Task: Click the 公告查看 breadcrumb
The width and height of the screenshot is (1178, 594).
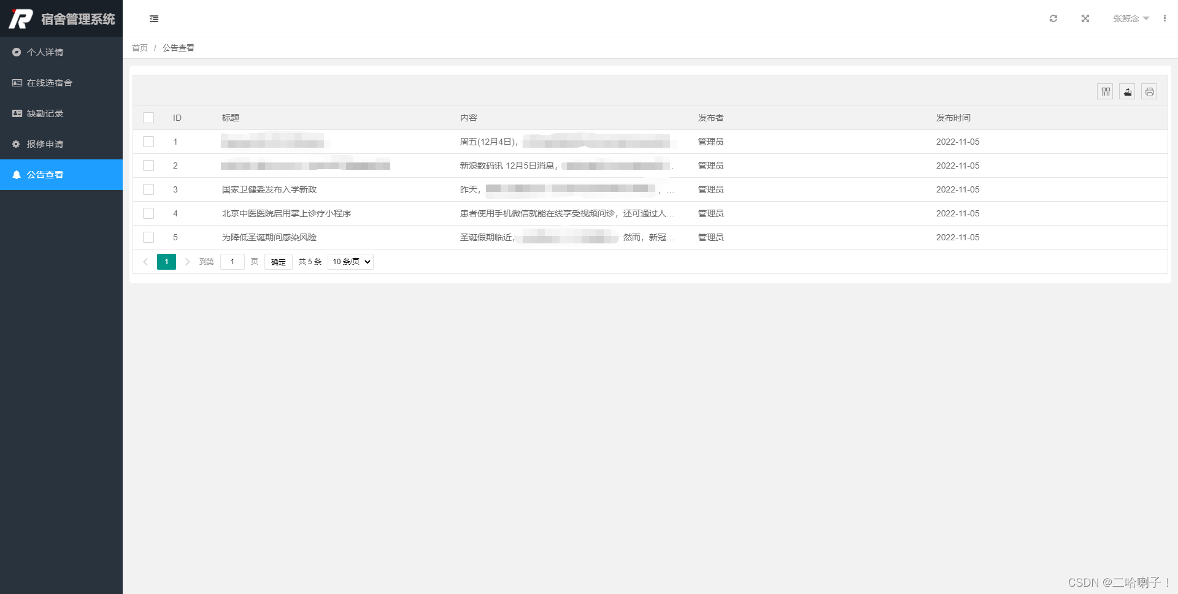Action: 179,48
